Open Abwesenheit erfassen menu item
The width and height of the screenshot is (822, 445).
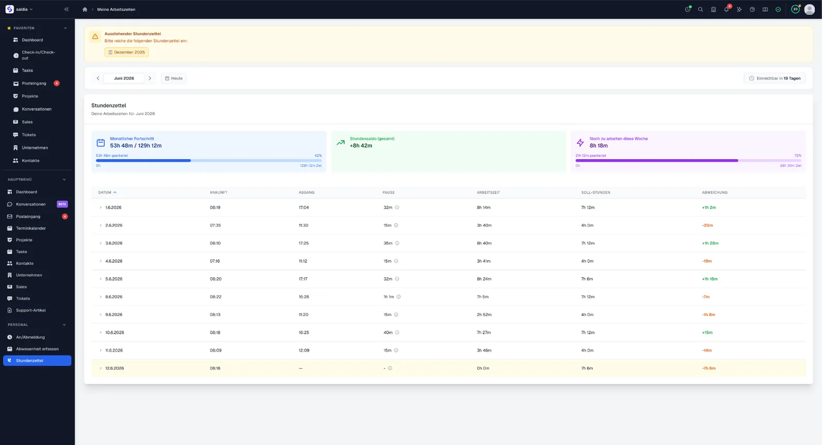37,349
